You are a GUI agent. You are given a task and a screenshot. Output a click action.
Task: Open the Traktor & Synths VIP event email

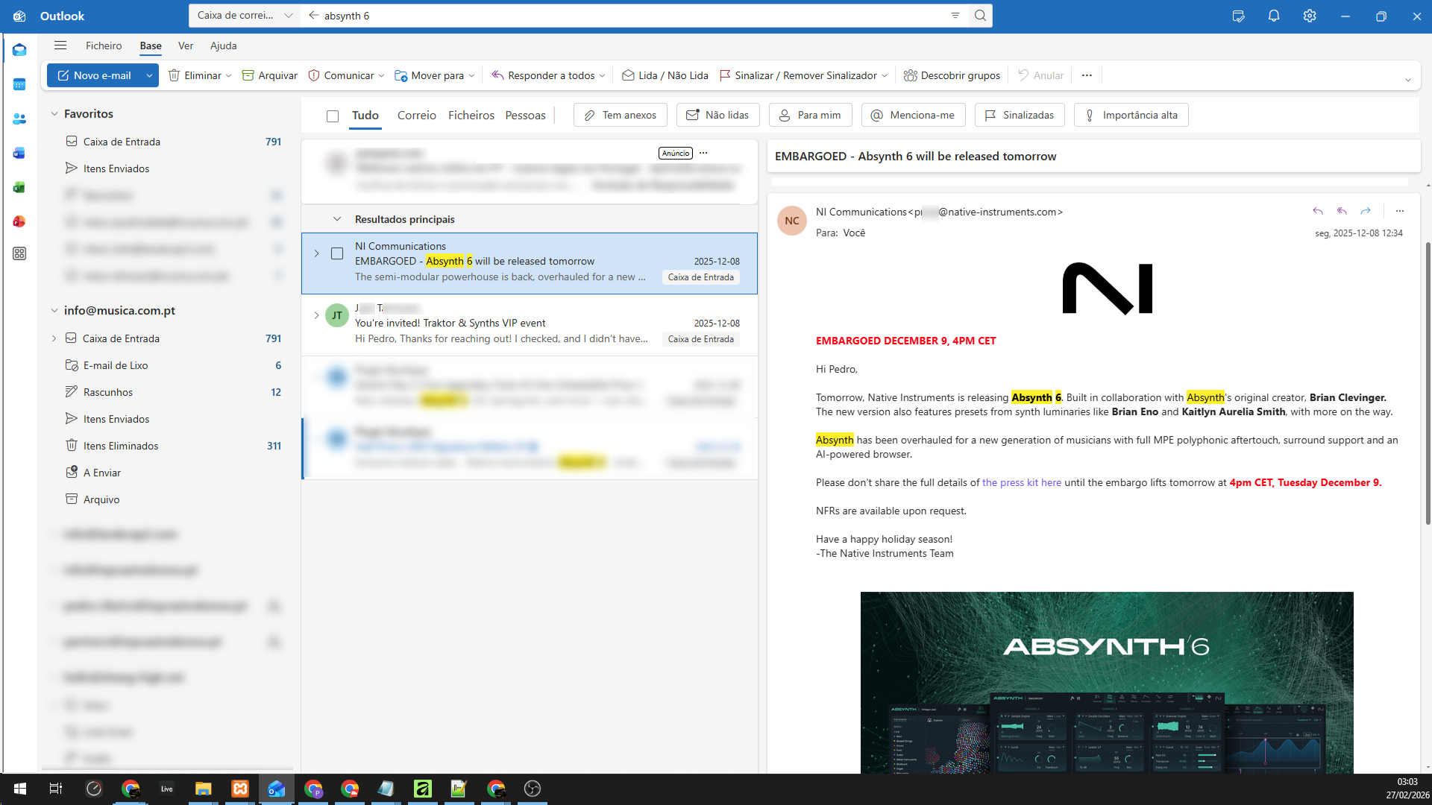pyautogui.click(x=530, y=326)
